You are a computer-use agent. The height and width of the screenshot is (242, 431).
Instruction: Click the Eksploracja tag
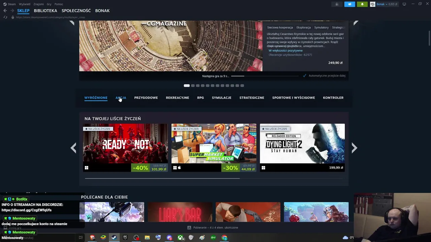click(x=303, y=28)
